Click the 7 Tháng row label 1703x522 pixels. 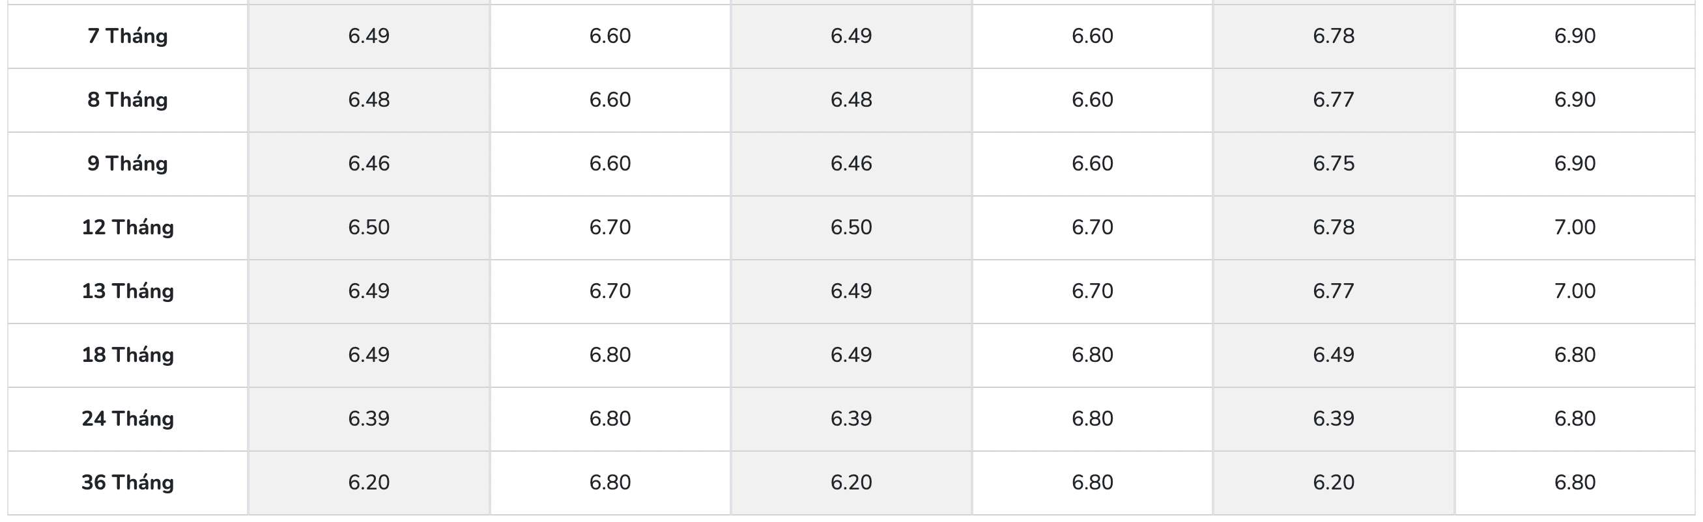click(128, 36)
